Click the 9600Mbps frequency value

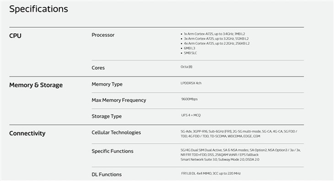coord(189,99)
